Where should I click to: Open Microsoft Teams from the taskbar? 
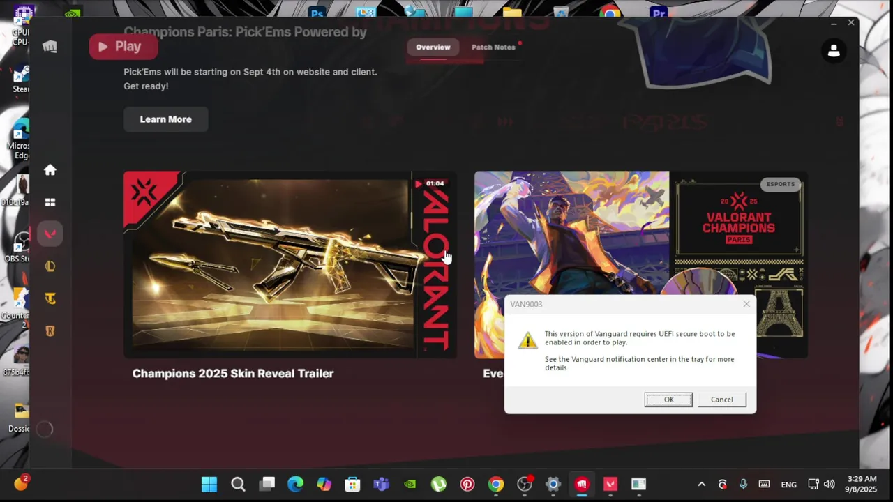[x=381, y=484]
